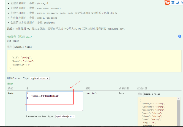Click the punctuation icon in Sogou toolbar
This screenshot has height=127, width=183.
[182, 2]
